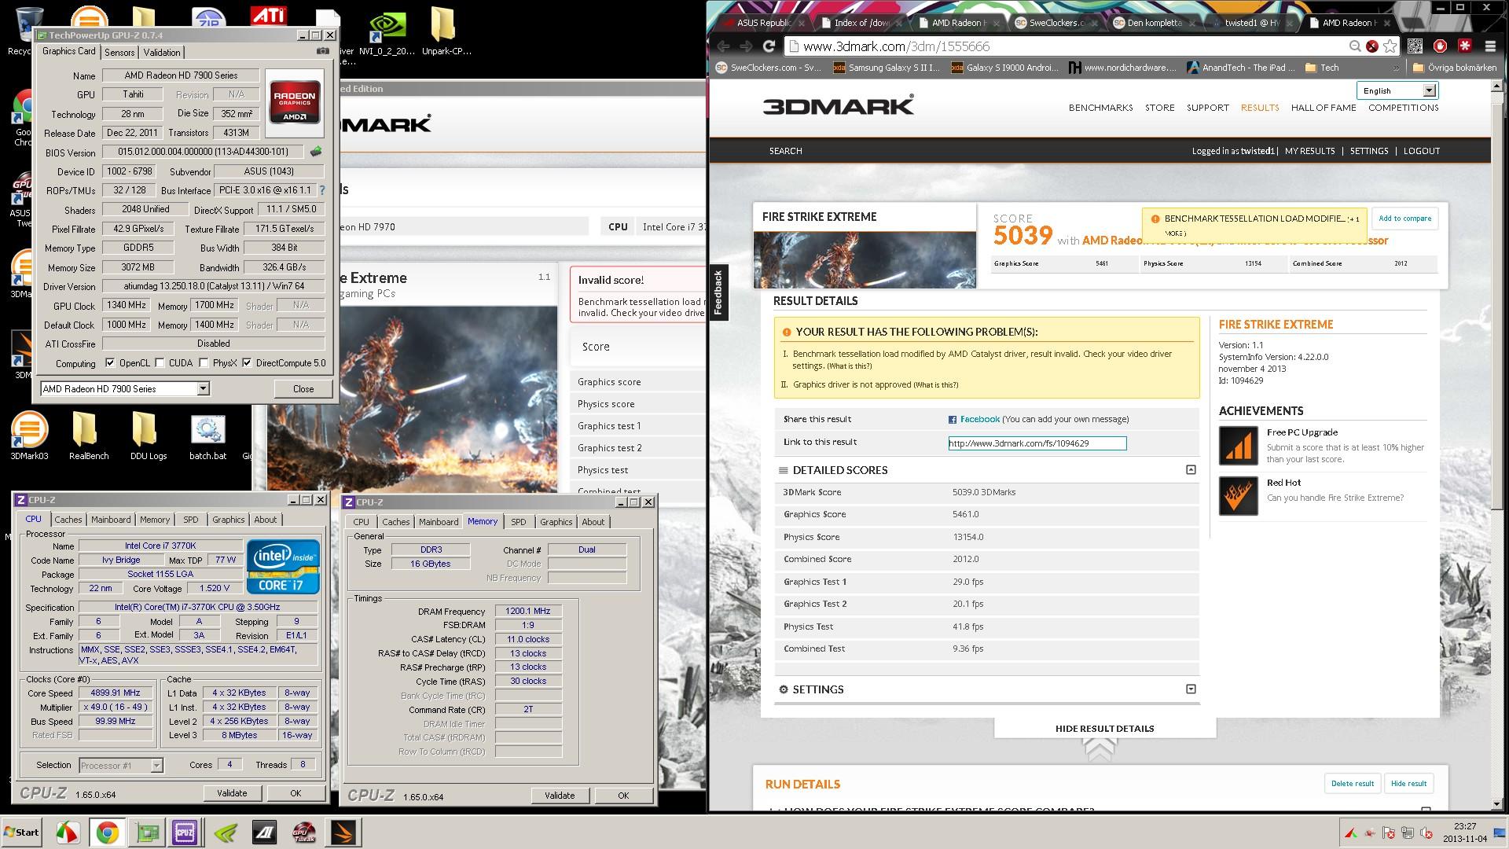Open the Unpark-CPU desktop folder

click(x=446, y=31)
